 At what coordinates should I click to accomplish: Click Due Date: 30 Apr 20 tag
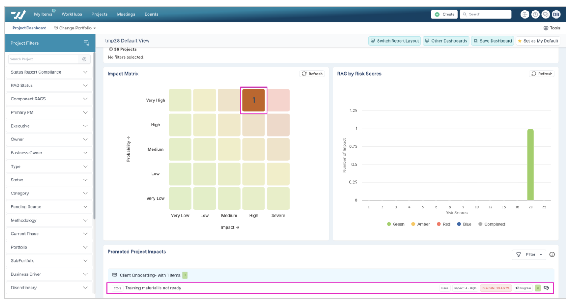(x=496, y=288)
